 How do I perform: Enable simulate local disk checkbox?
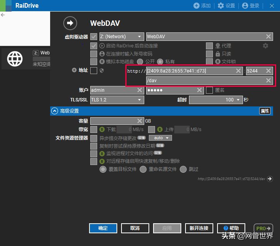94,62
